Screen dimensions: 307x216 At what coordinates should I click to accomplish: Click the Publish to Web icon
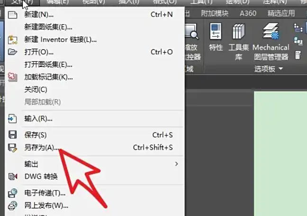(x=12, y=206)
